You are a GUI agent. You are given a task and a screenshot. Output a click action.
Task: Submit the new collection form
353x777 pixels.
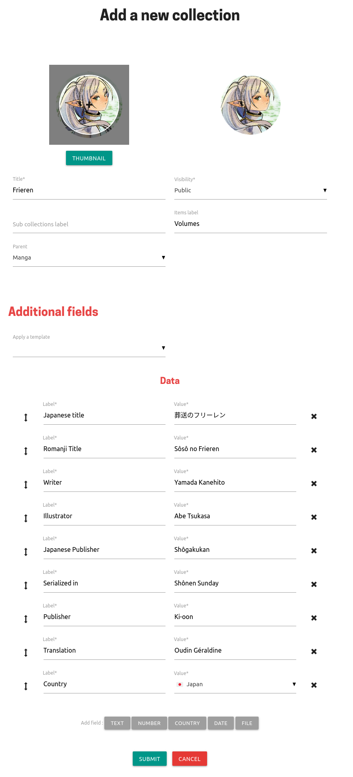point(150,759)
